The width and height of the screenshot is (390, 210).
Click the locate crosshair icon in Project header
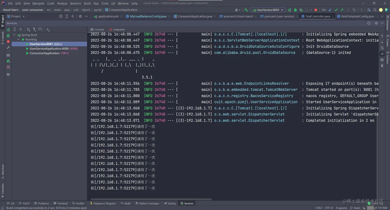point(61,16)
